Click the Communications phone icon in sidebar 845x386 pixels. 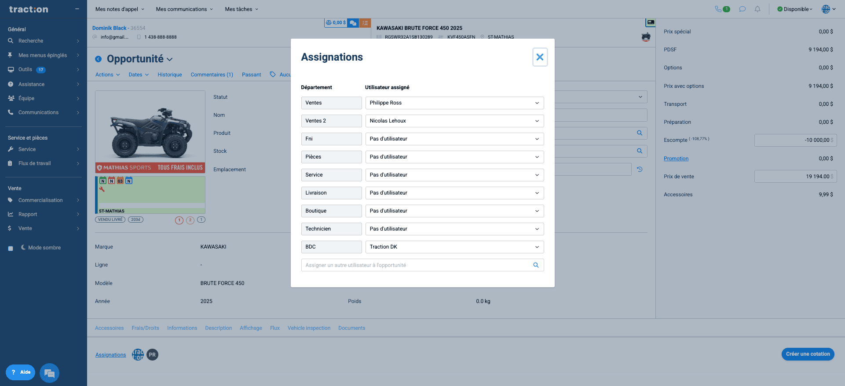pos(11,112)
